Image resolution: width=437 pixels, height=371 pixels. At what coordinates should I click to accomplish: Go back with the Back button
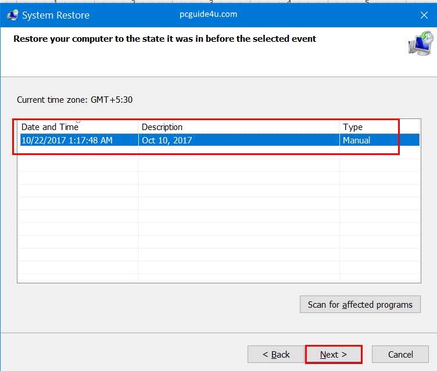275,354
